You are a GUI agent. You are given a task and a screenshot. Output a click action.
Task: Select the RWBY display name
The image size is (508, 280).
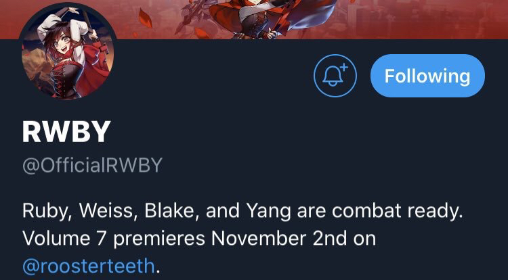point(66,132)
